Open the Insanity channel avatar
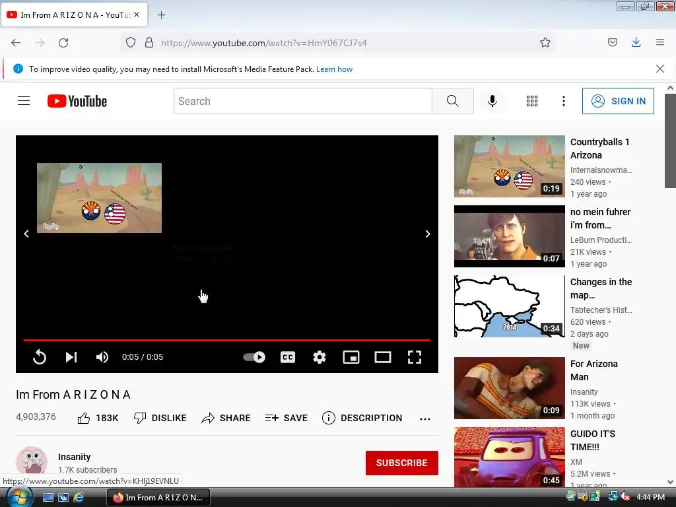This screenshot has height=507, width=676. tap(32, 462)
